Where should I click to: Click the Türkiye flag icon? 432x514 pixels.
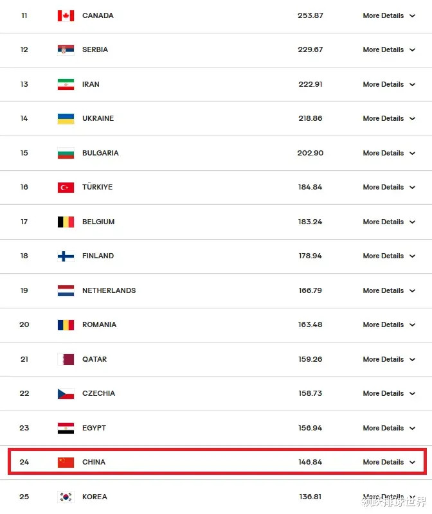click(x=66, y=188)
